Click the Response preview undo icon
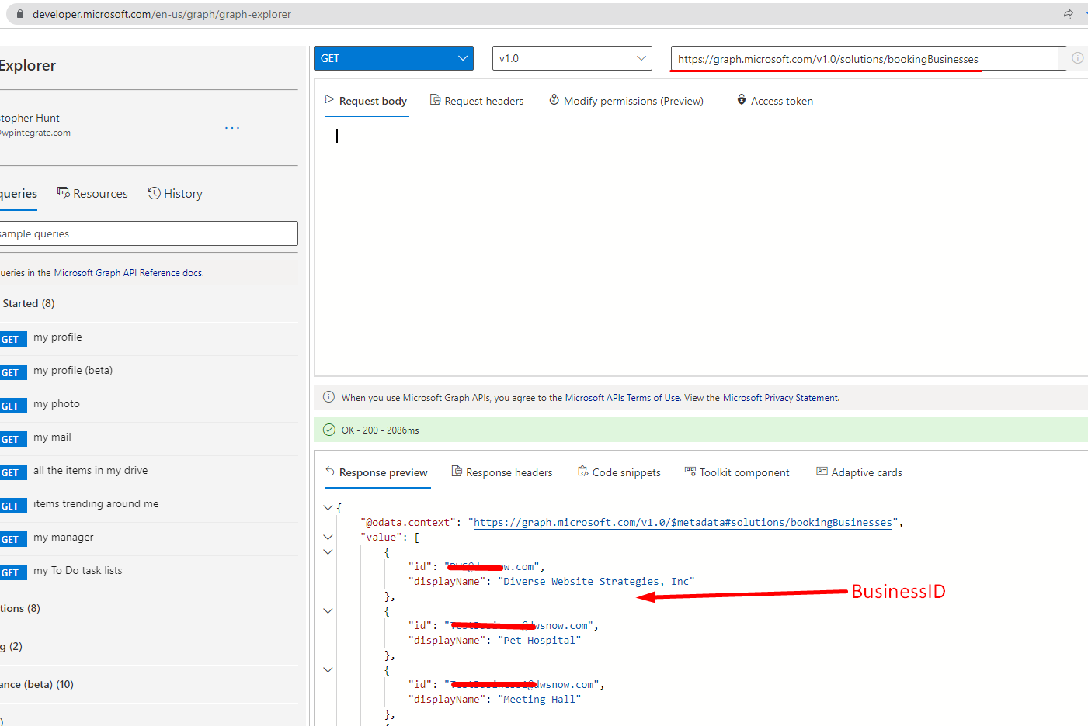 point(330,472)
